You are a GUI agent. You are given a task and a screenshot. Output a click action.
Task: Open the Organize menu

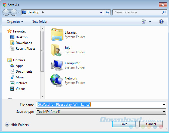tap(15, 22)
